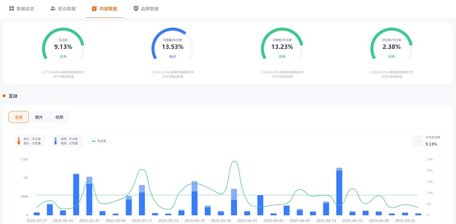The image size is (456, 224).
Task: Toggle the blue 视频 legend series
Action: 67,141
